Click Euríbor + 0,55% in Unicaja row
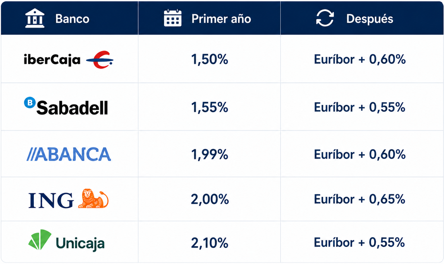This screenshot has width=444, height=264. click(360, 242)
